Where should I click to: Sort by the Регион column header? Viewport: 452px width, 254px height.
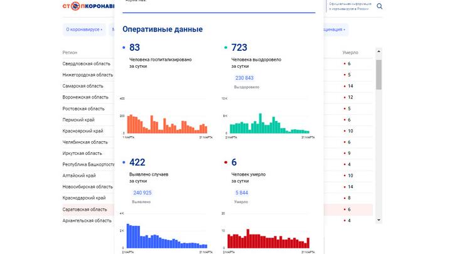click(x=70, y=53)
